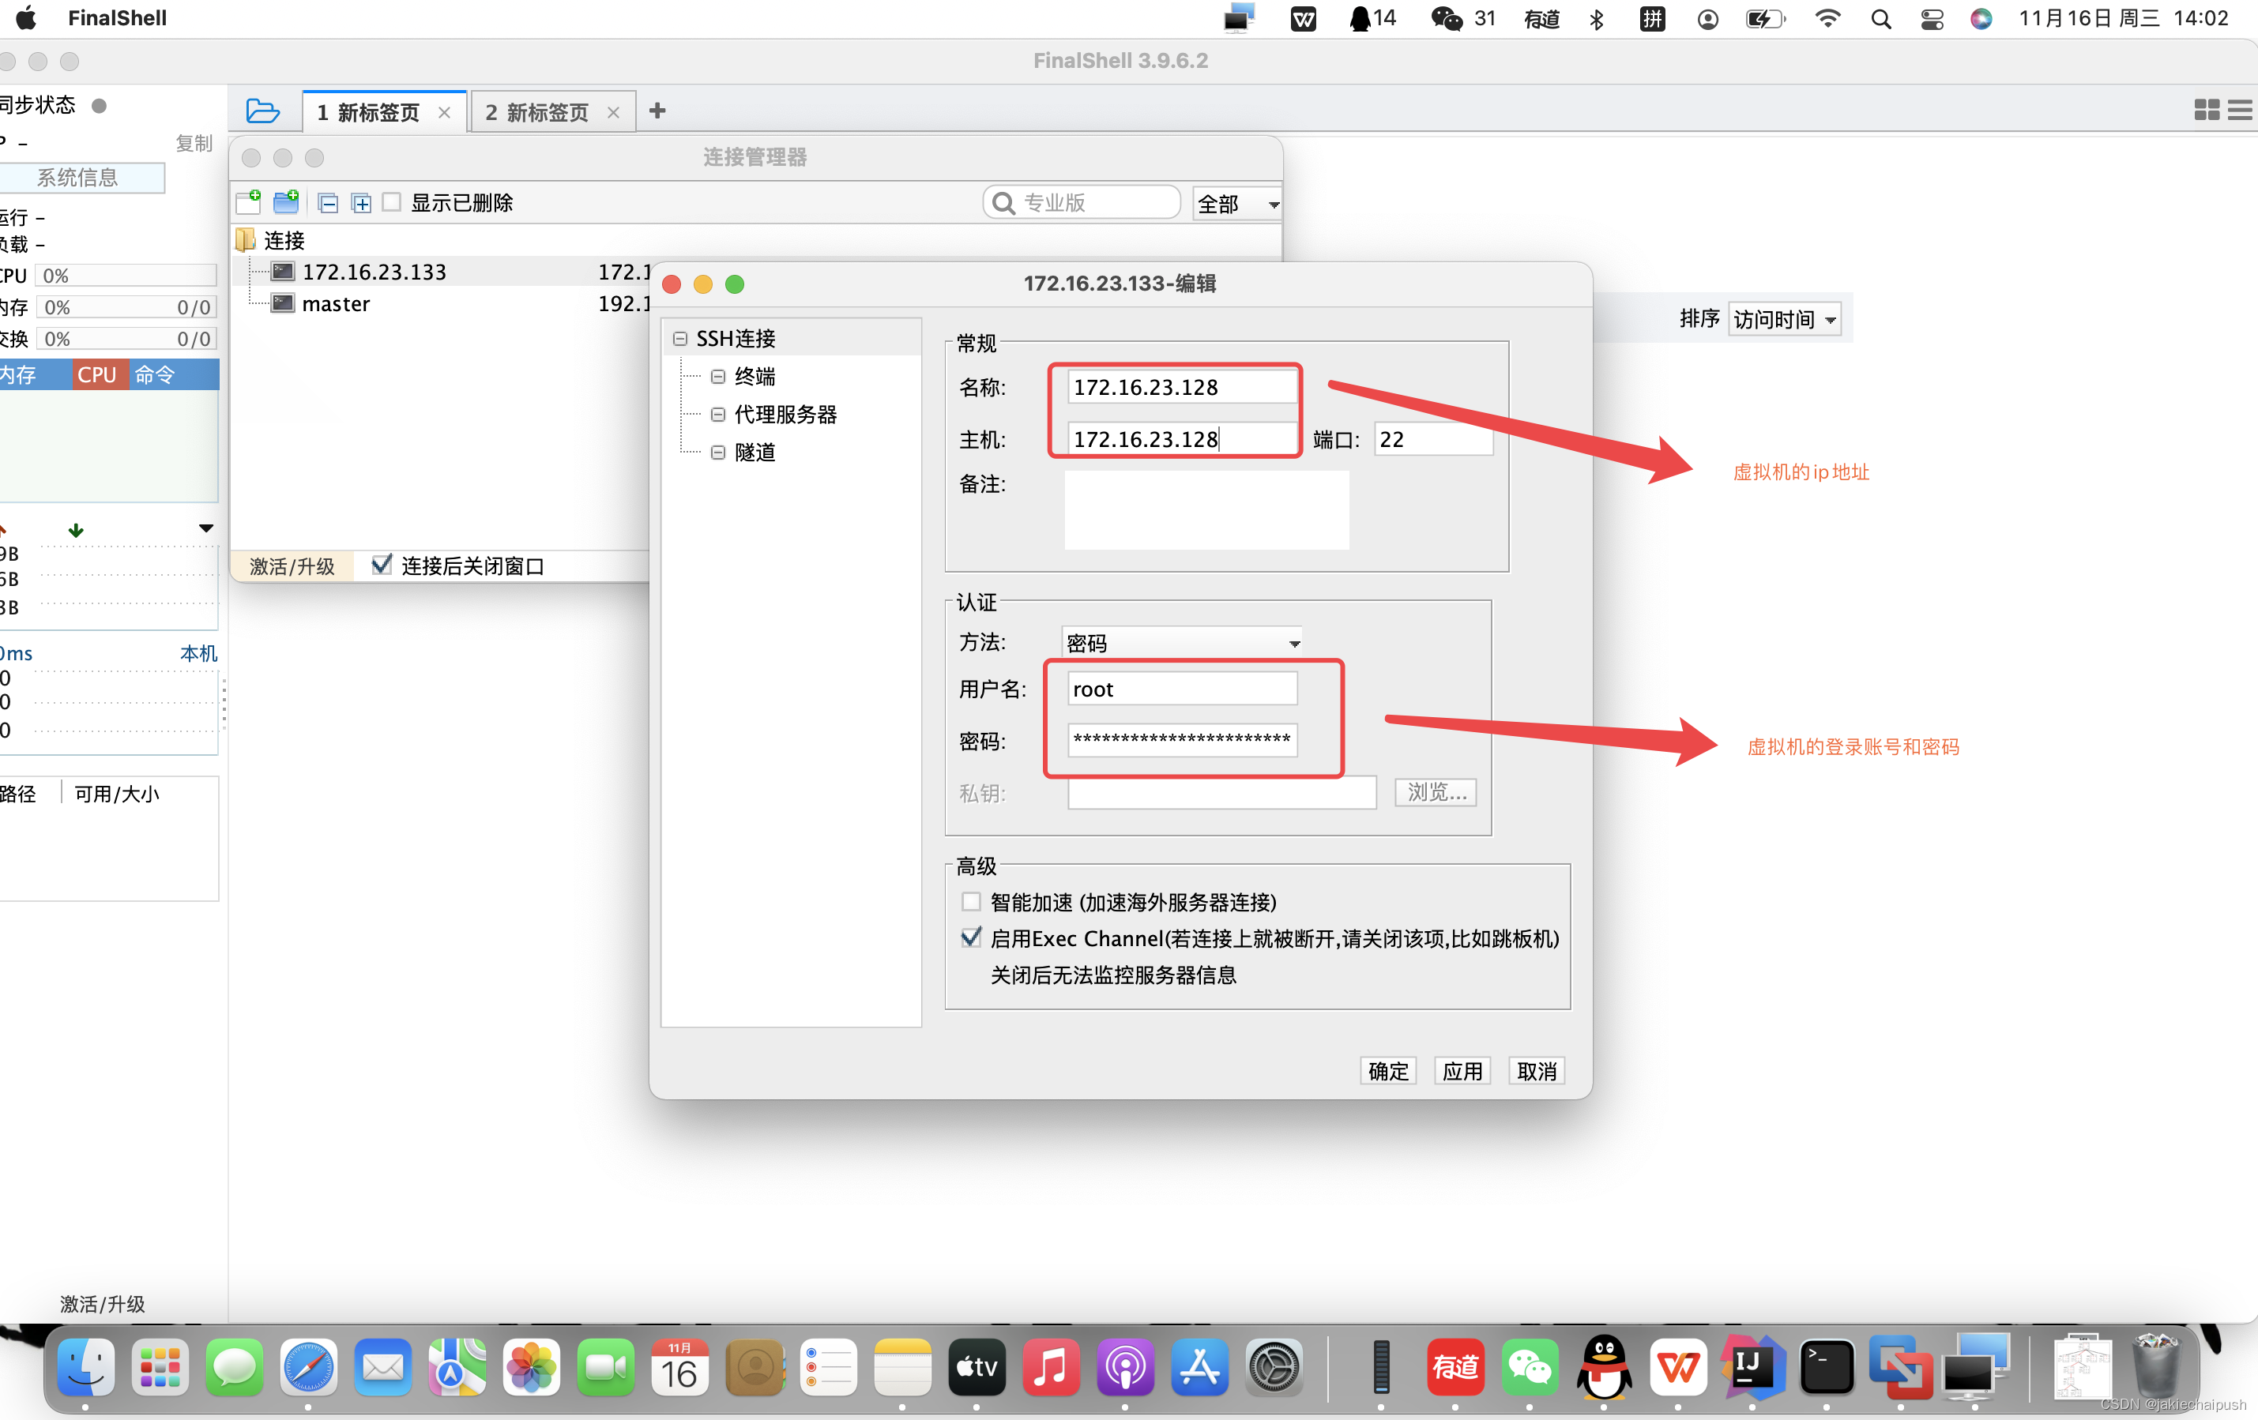Focus the 密码 password field
This screenshot has height=1420, width=2258.
coord(1181,739)
